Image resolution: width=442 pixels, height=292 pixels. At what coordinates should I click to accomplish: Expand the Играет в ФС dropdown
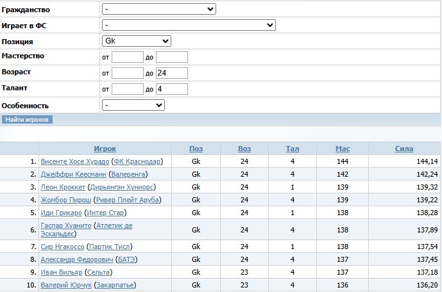click(x=189, y=25)
